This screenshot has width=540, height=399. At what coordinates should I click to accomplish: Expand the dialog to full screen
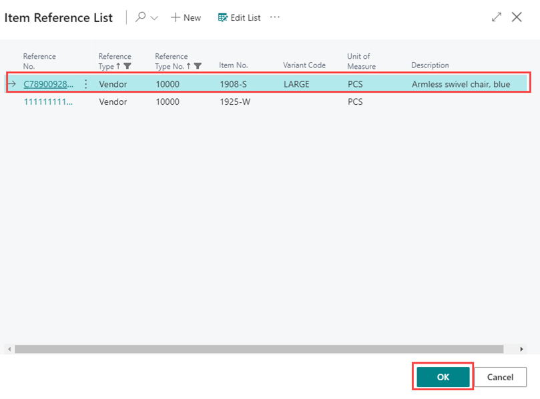click(496, 17)
